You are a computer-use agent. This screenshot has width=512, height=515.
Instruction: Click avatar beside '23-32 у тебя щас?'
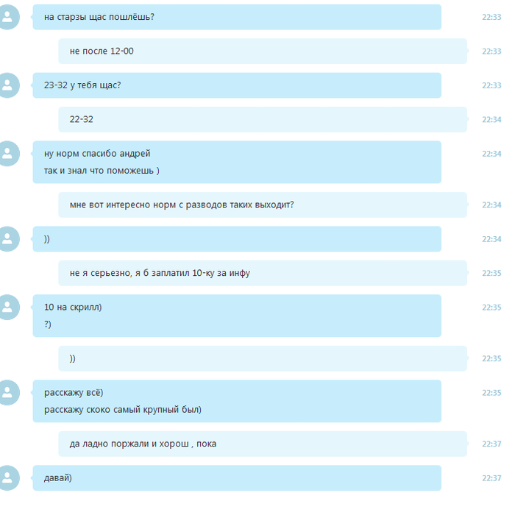tap(8, 85)
